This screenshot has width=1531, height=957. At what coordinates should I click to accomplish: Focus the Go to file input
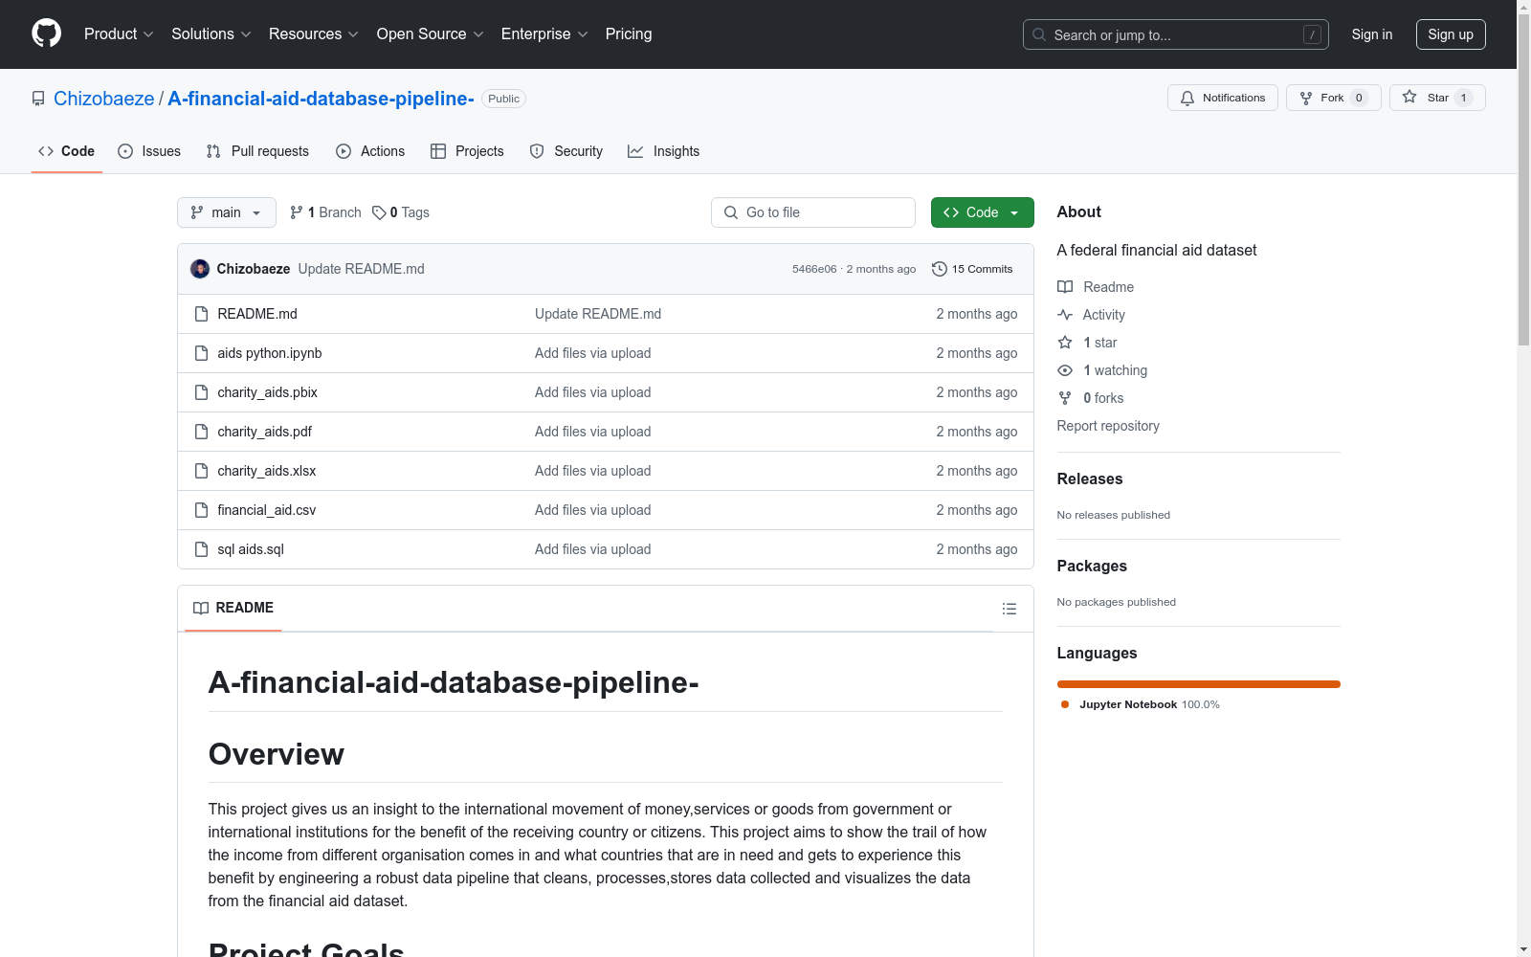pyautogui.click(x=813, y=212)
